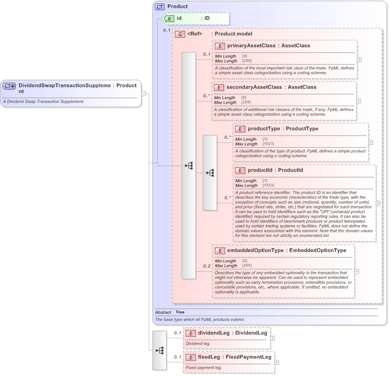Click the E icon of embeddedOptionType
This screenshot has height=376, width=389.
click(x=220, y=251)
